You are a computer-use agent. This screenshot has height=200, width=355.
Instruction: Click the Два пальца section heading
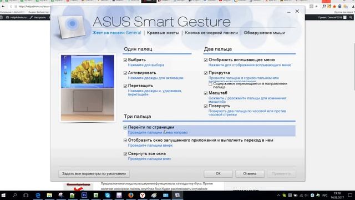coord(217,49)
